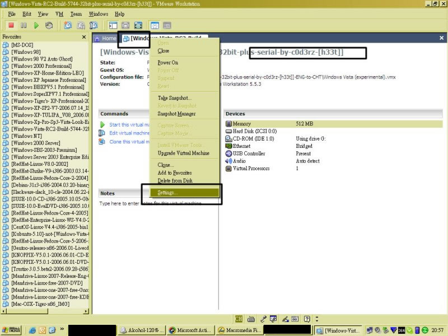
Task: Click the Clone this virtual machine link
Action: coord(129,142)
